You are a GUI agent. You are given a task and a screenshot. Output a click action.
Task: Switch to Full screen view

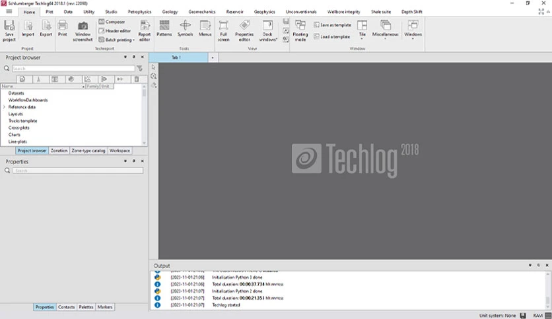(223, 31)
